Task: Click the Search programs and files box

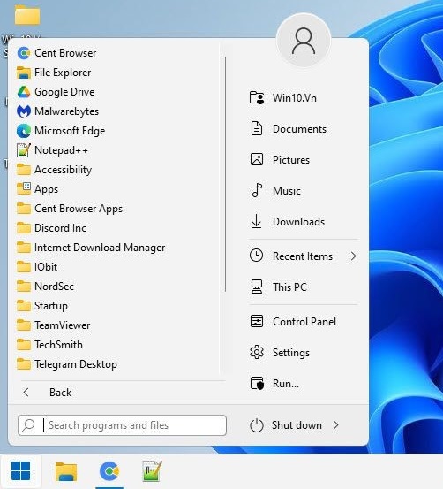Action: 122,425
